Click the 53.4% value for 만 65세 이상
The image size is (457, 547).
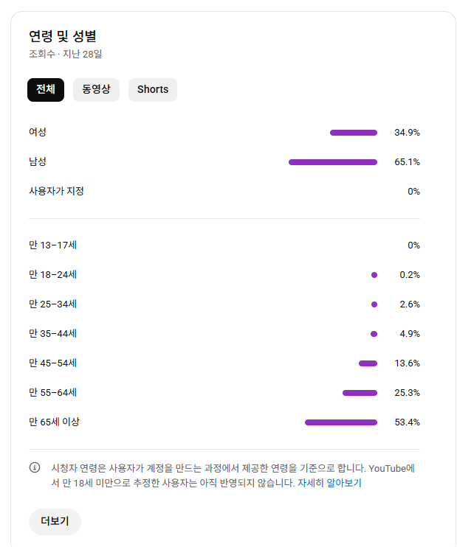tap(407, 422)
